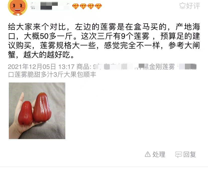Open the blurred reviewer username
This screenshot has width=208, height=169.
(x=50, y=6)
